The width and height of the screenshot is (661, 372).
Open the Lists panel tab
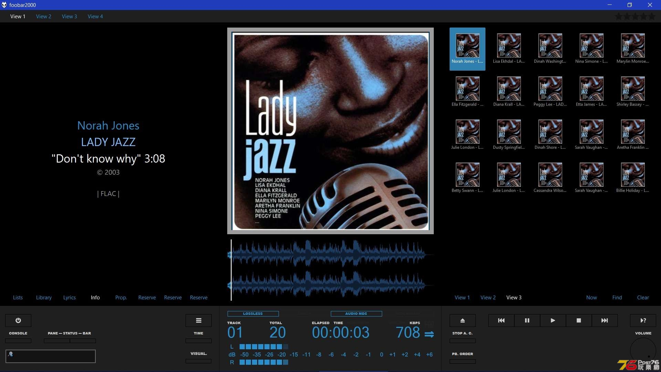pyautogui.click(x=18, y=298)
